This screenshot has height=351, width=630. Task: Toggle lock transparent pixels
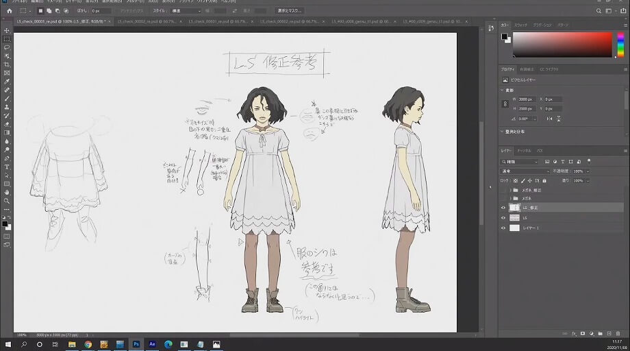click(516, 181)
